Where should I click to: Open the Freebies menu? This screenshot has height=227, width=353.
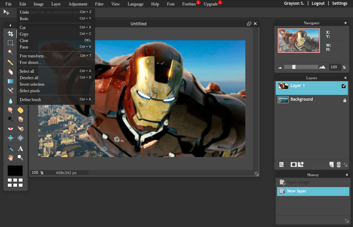coord(189,4)
